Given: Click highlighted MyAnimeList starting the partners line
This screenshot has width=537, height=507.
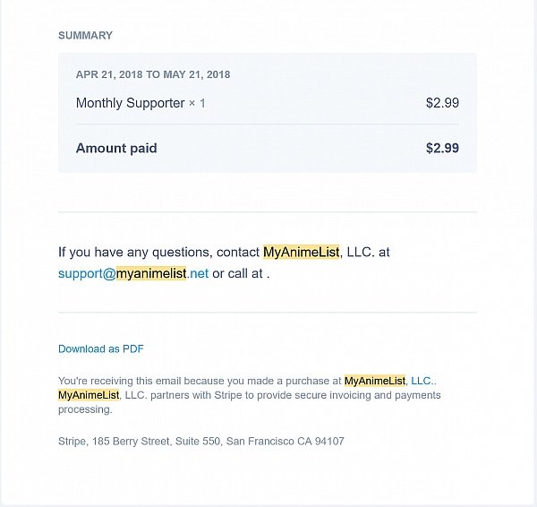Looking at the screenshot, I should (x=89, y=395).
